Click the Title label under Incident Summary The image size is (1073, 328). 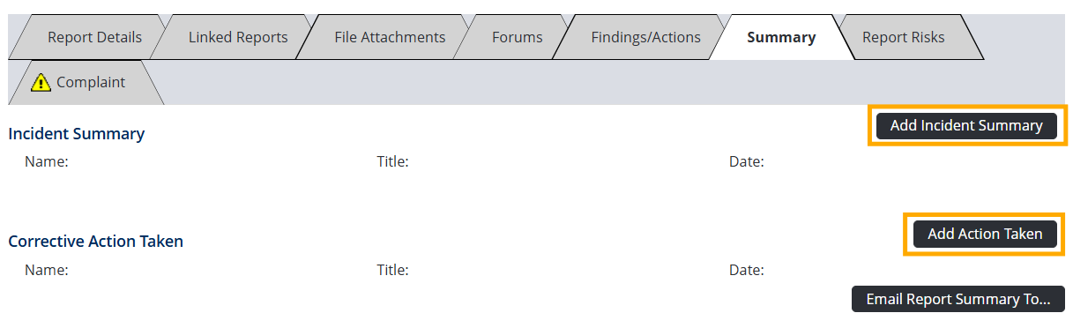click(392, 161)
